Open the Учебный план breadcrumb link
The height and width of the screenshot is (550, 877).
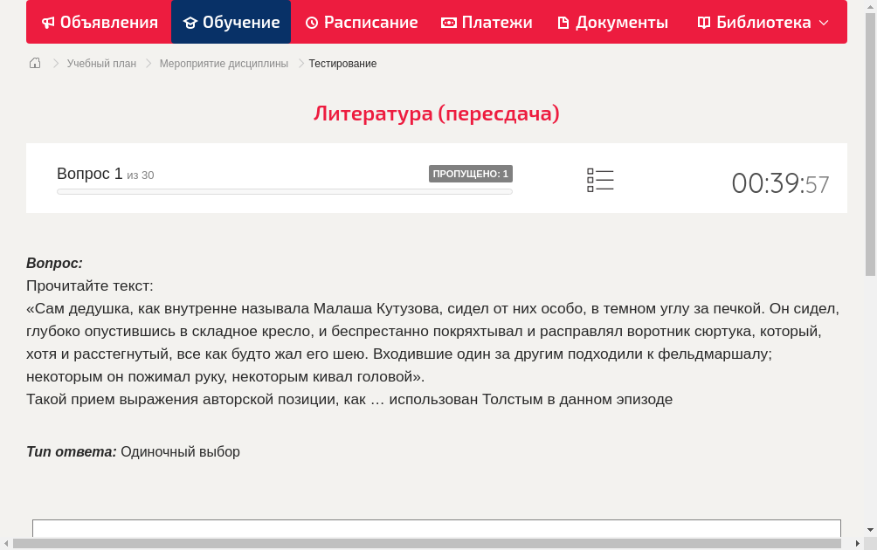point(100,63)
